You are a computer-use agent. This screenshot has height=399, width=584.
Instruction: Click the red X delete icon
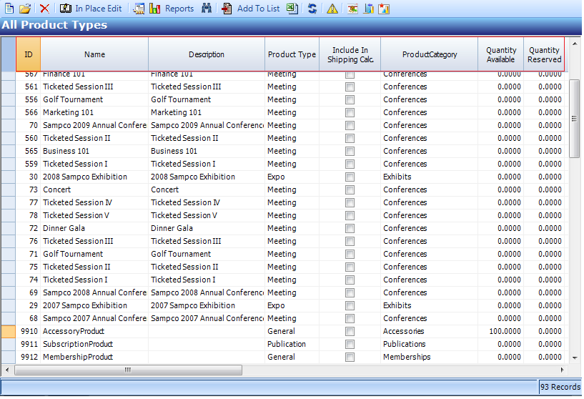point(45,8)
